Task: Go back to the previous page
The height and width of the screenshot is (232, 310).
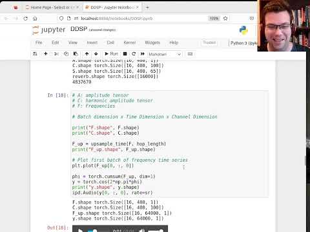Action: click(x=6, y=19)
